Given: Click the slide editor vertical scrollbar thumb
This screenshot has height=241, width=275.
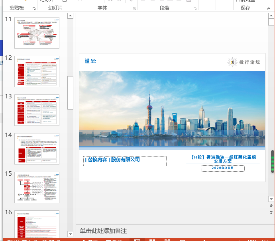Looking at the screenshot, I should coord(272,161).
